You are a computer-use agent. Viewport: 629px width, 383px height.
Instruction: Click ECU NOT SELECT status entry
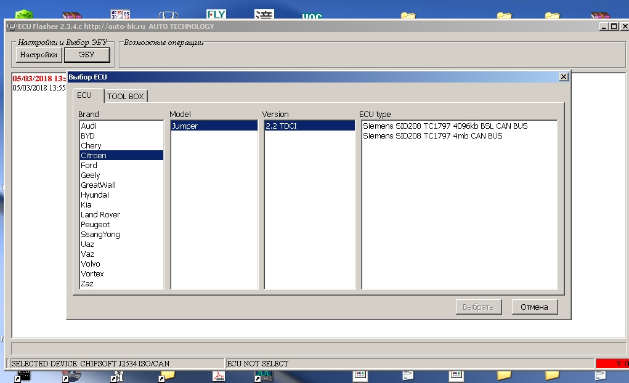pos(410,364)
